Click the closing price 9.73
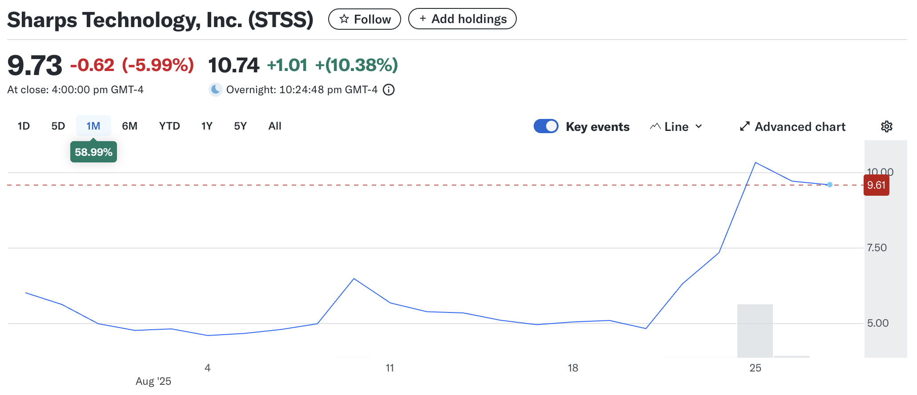The width and height of the screenshot is (917, 395). 35,65
